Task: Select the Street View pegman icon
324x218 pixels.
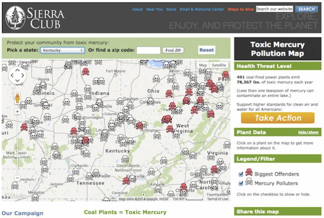Action: [17, 98]
